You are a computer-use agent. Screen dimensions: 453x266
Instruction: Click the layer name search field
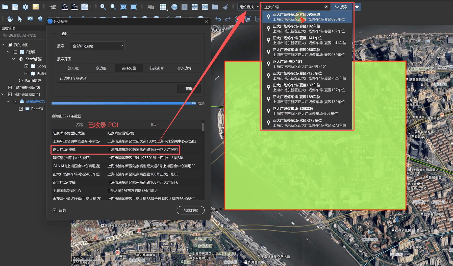pyautogui.click(x=23, y=35)
